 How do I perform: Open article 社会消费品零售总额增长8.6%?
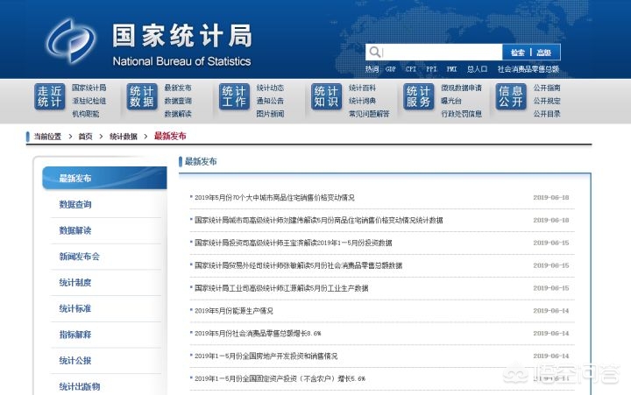tap(258, 333)
